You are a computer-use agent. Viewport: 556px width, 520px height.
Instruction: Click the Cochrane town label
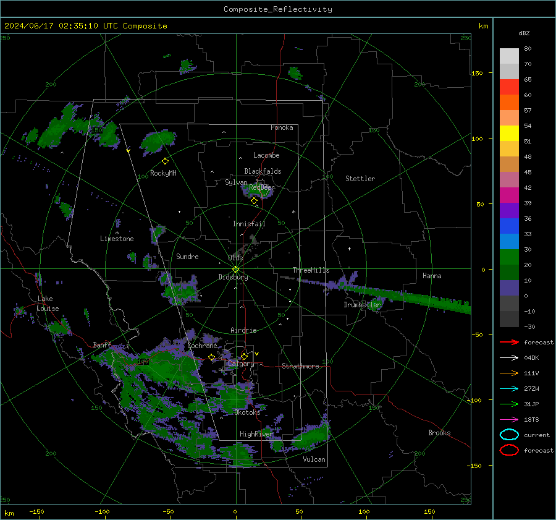[x=202, y=346]
